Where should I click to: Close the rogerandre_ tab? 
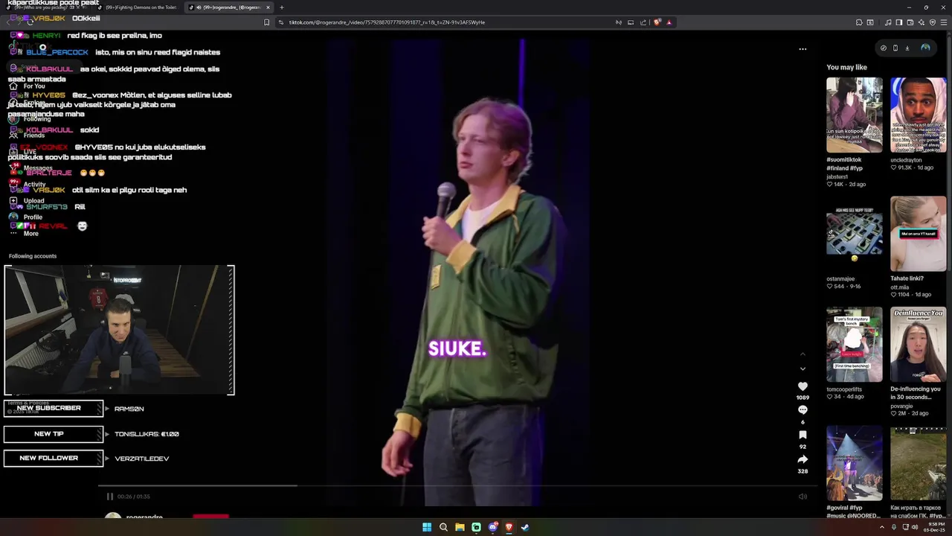click(268, 7)
